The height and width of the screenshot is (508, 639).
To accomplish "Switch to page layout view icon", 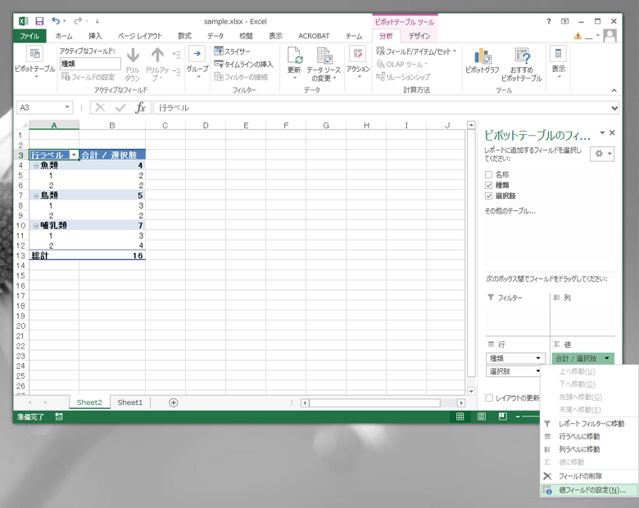I will pyautogui.click(x=481, y=416).
